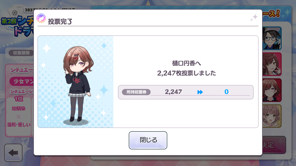Viewport: 296px width, 166px height.
Task: Select the glasses girl with cap thumbnail
Action: coord(272,38)
